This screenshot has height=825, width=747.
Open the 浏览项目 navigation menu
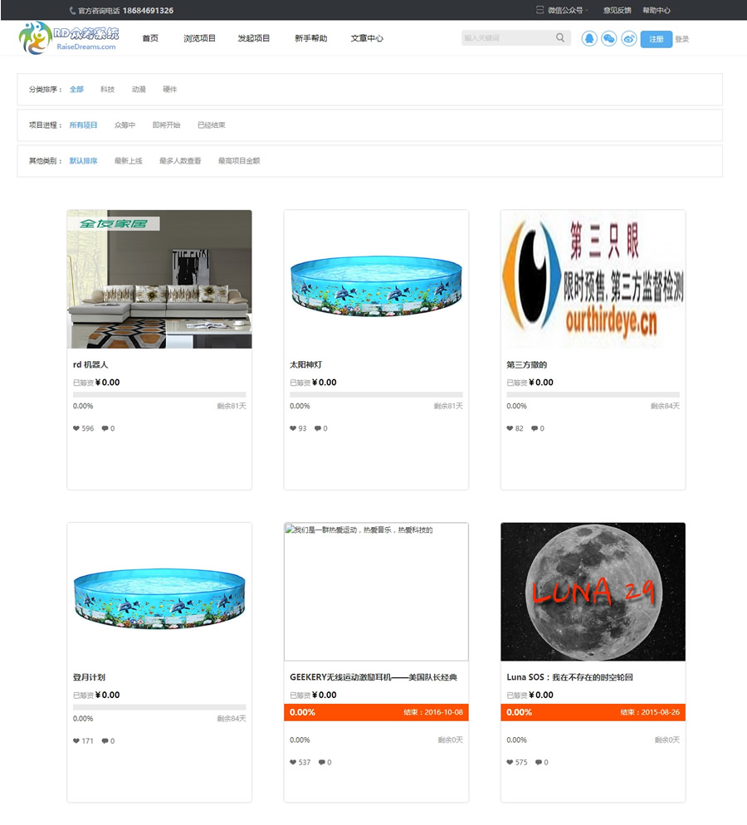click(x=199, y=38)
